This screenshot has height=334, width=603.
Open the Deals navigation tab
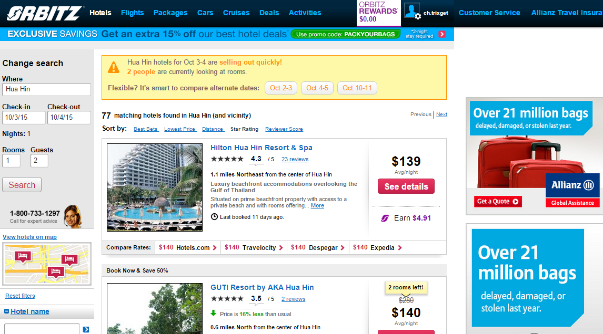(x=269, y=13)
